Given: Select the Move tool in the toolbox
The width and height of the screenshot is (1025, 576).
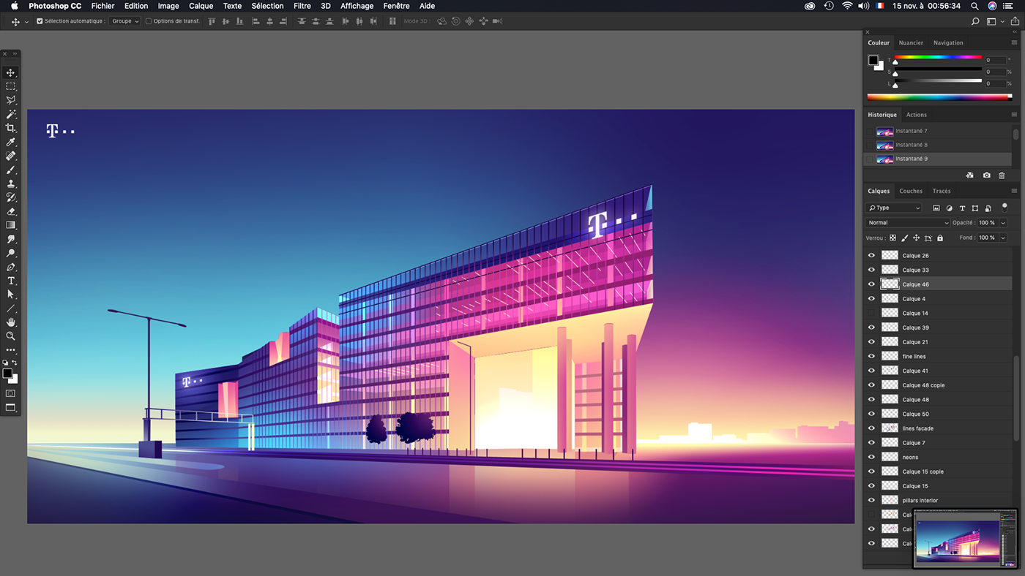Looking at the screenshot, I should [x=11, y=73].
